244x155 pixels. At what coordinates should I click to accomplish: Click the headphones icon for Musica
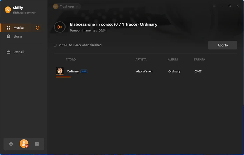point(9,28)
